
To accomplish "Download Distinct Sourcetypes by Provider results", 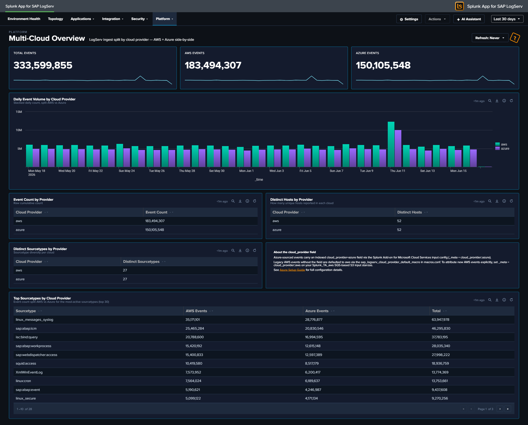I will click(x=240, y=251).
